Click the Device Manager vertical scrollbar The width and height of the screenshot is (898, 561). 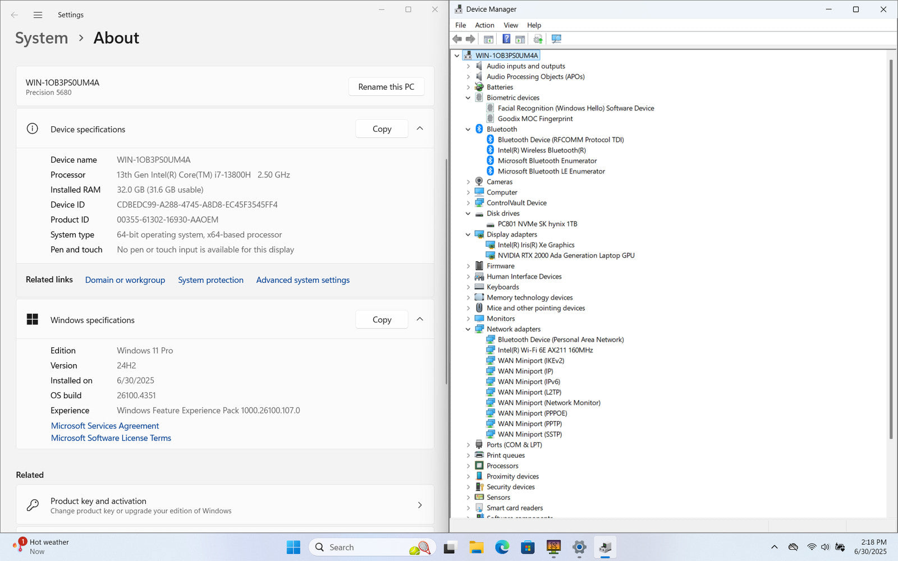tap(891, 247)
